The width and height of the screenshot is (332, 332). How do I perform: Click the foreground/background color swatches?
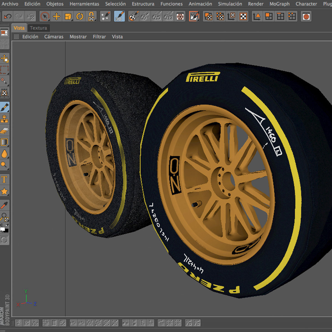[4, 230]
